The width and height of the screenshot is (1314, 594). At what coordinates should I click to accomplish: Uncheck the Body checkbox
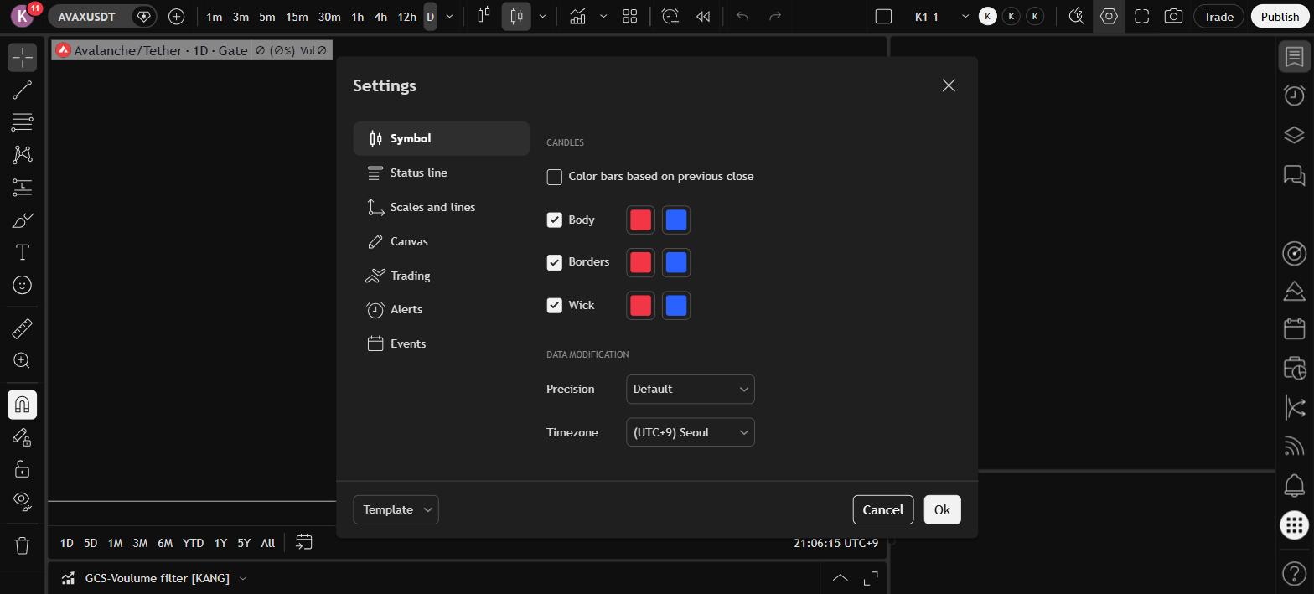(x=554, y=220)
